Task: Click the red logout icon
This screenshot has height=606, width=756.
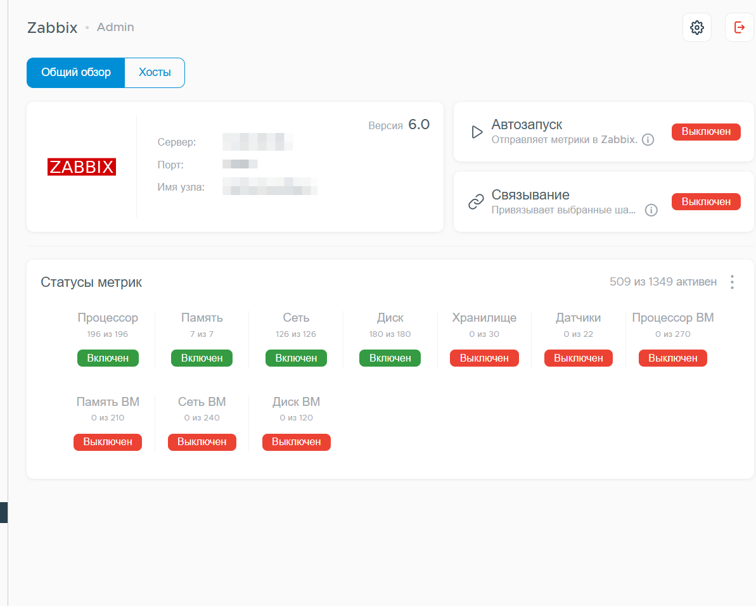Action: pyautogui.click(x=739, y=27)
